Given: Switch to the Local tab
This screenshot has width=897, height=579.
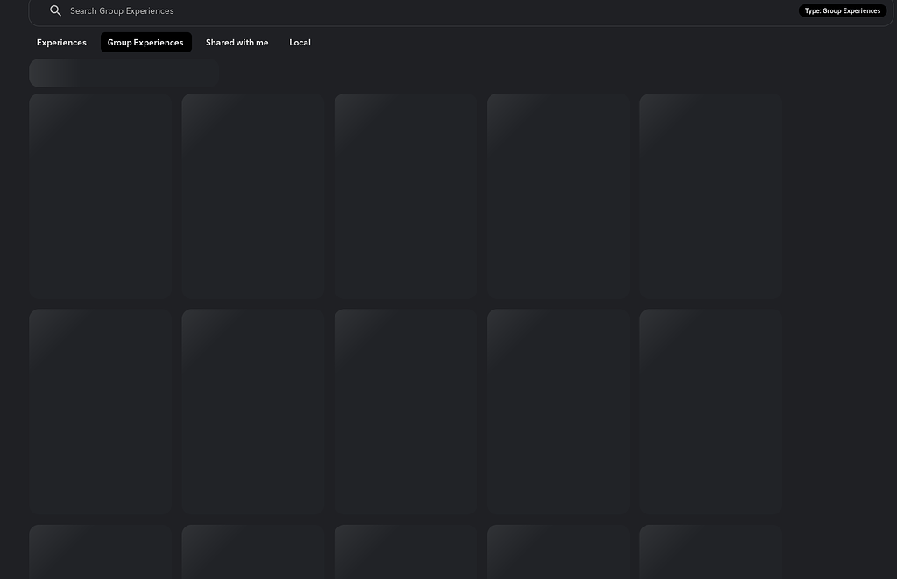Looking at the screenshot, I should click(x=300, y=43).
